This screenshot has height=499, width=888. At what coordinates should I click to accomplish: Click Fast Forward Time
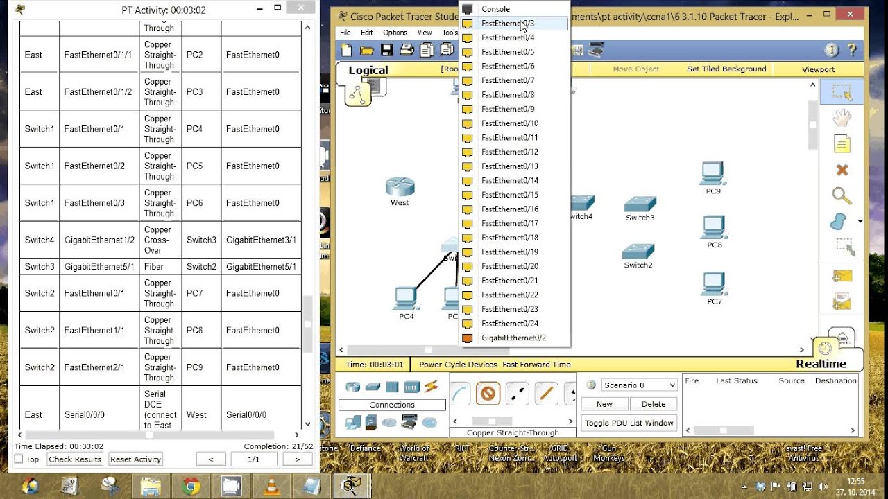pos(536,365)
